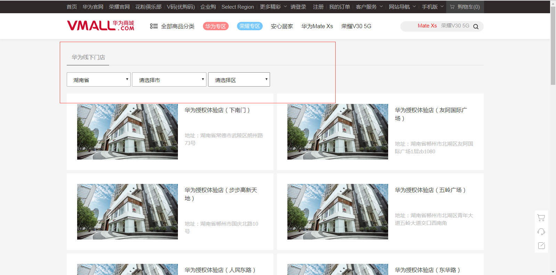Expand the 网站导航 menu
The height and width of the screenshot is (275, 556).
[x=402, y=7]
